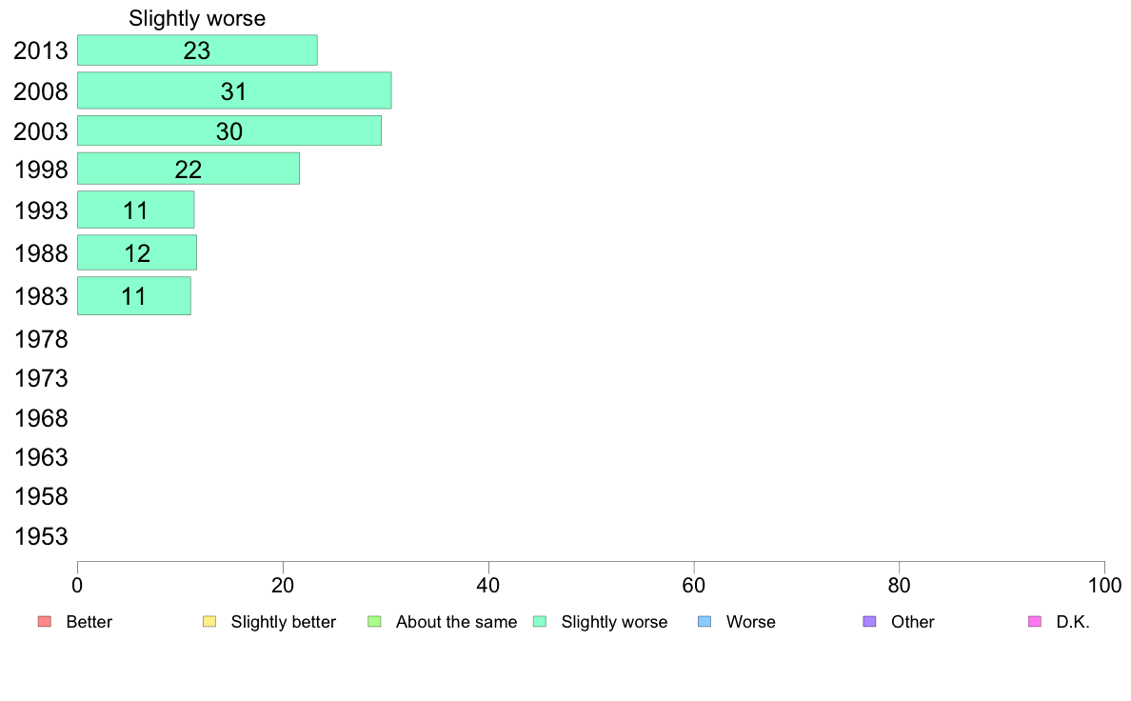
Task: Click the About the same green swatch
Action: click(x=374, y=622)
